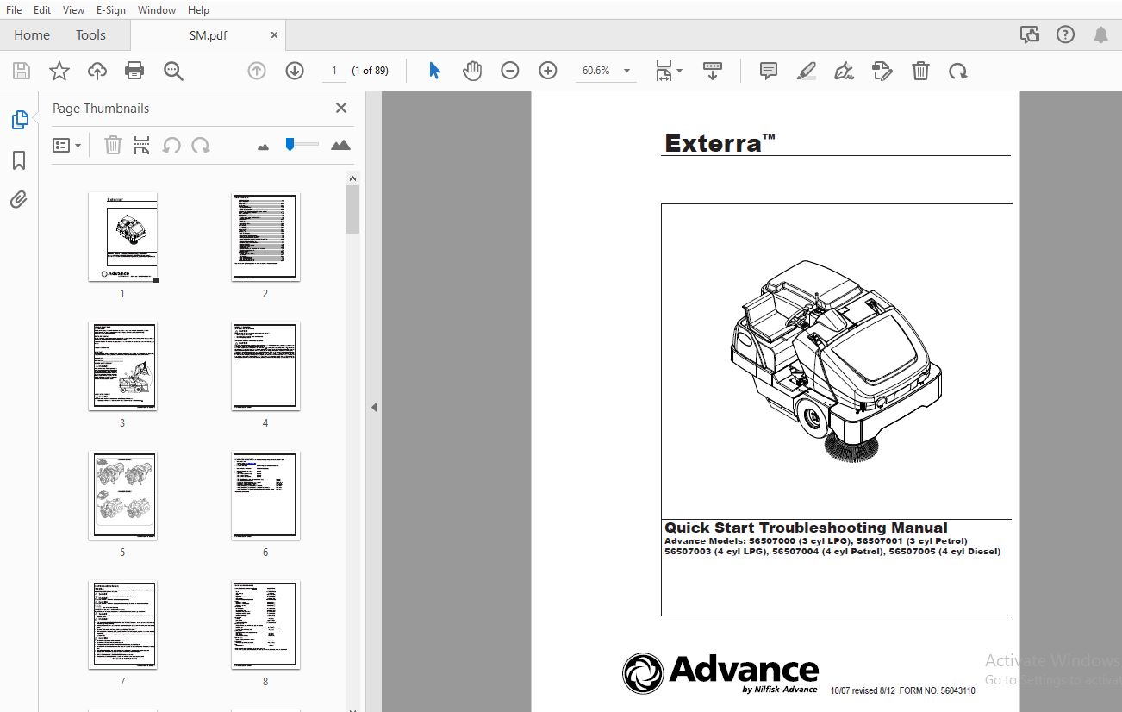Open the View menu

point(74,10)
